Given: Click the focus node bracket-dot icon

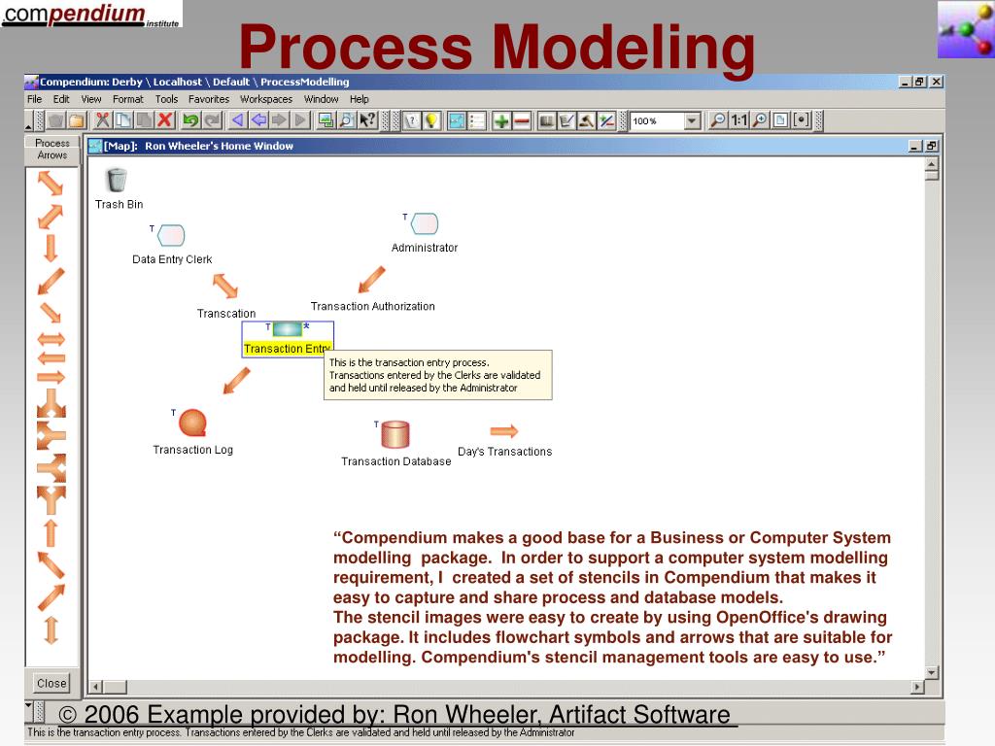Looking at the screenshot, I should (x=802, y=119).
